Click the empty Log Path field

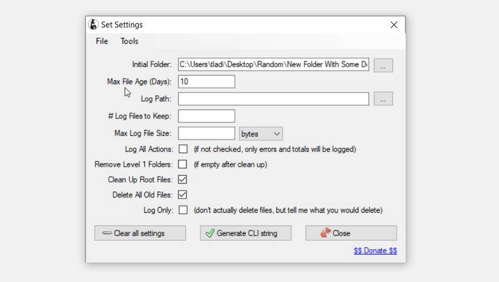click(x=273, y=99)
